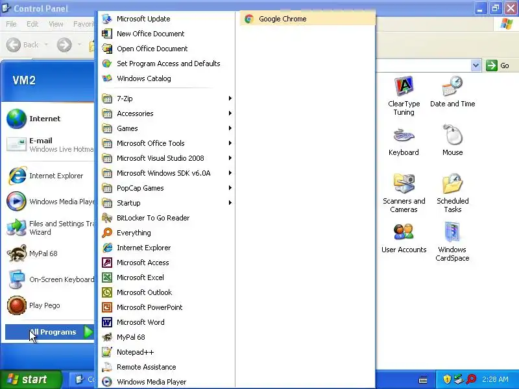The image size is (519, 389).
Task: Expand Microsoft Office Tools folder
Action: point(167,143)
